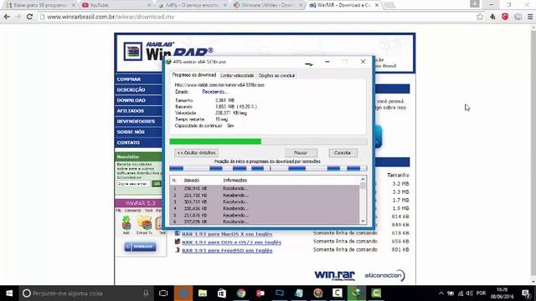Switch to the AdFly browser tab
The height and width of the screenshot is (301, 536).
pyautogui.click(x=193, y=5)
